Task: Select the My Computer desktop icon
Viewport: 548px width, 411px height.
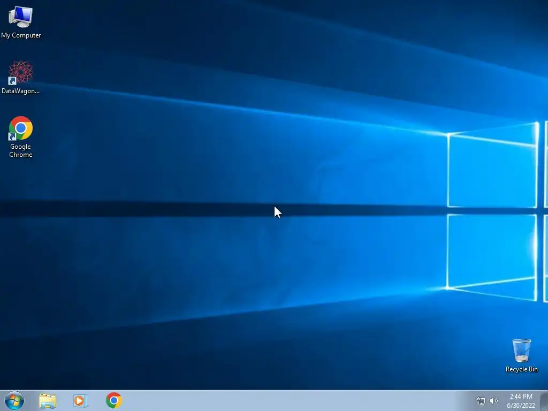Action: tap(21, 22)
